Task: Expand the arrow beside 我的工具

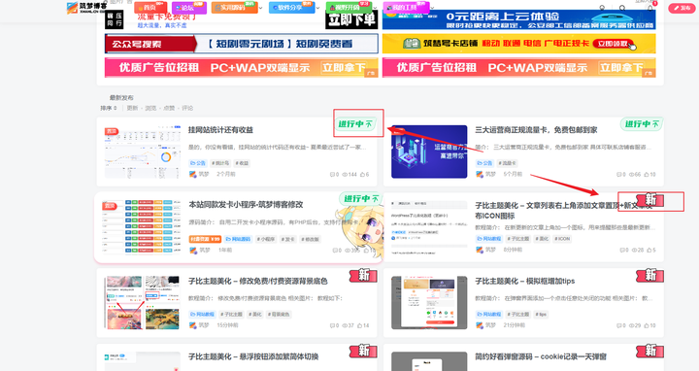Action: (x=431, y=8)
